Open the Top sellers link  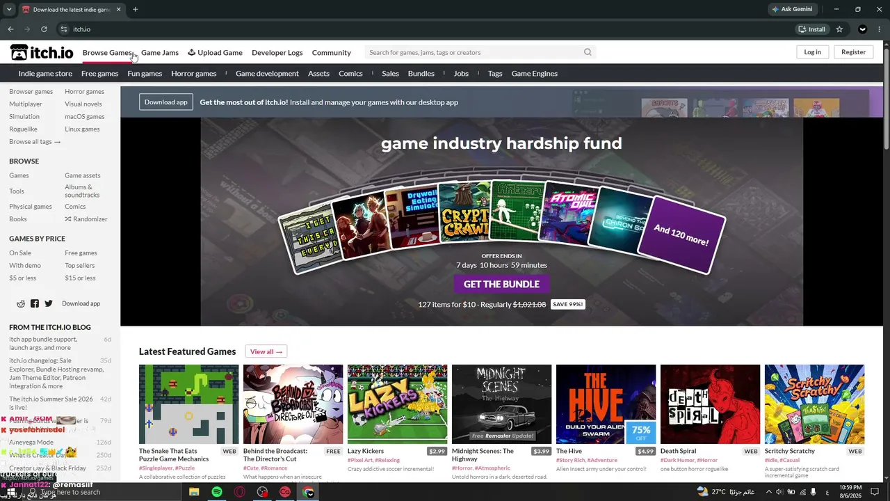point(79,265)
